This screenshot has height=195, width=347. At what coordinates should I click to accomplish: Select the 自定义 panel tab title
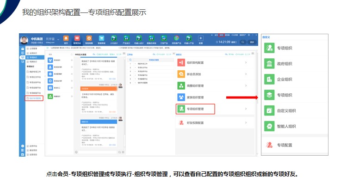pos(179,55)
